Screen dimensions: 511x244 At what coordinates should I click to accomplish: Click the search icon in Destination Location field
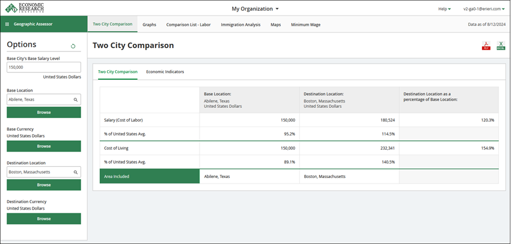76,172
